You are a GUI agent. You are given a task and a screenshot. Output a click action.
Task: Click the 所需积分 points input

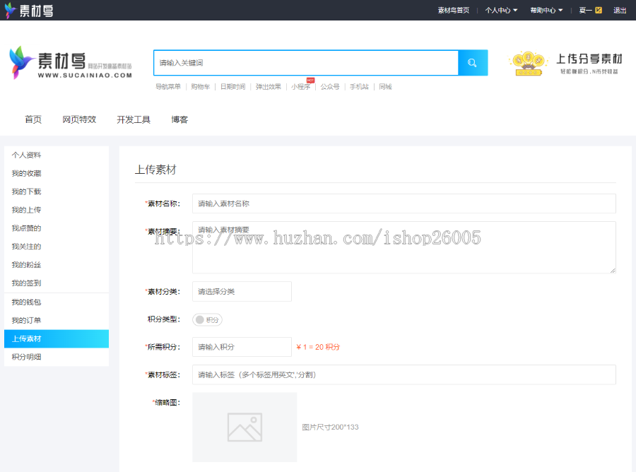[242, 347]
